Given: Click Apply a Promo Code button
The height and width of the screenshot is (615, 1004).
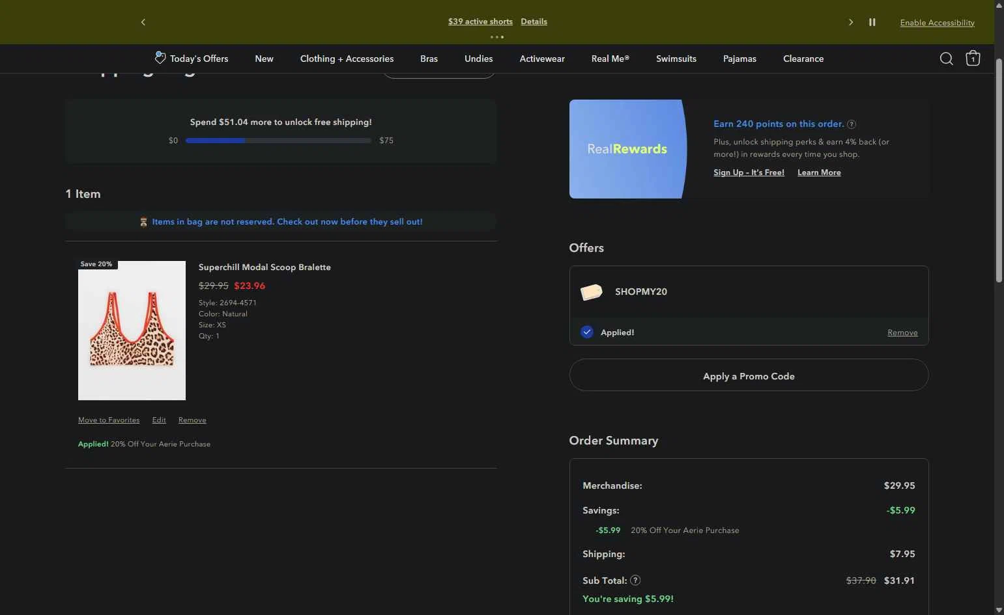Looking at the screenshot, I should (x=749, y=375).
